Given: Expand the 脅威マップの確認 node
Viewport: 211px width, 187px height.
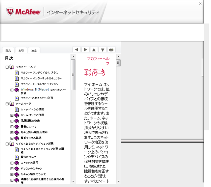Looking at the screenshot, I should click(12, 138).
